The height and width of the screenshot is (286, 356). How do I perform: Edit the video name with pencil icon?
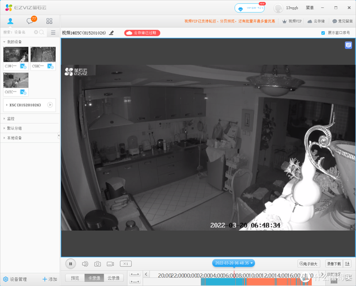point(111,33)
